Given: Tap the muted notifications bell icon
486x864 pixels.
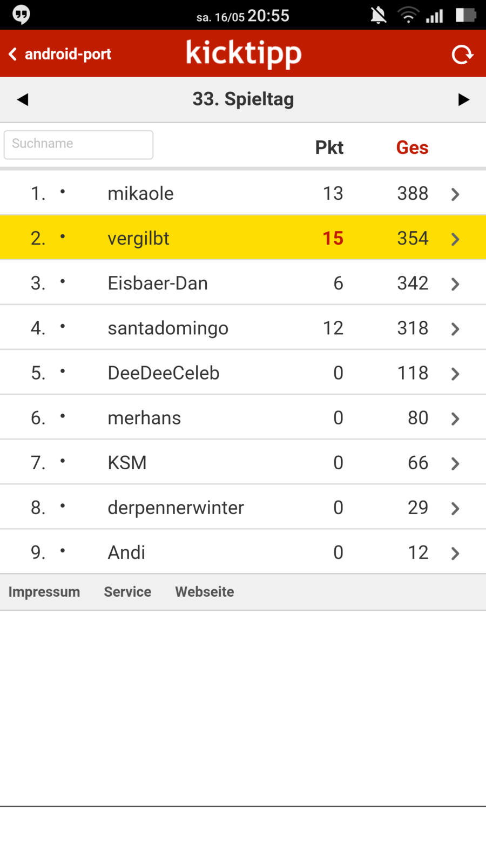Looking at the screenshot, I should pyautogui.click(x=379, y=15).
